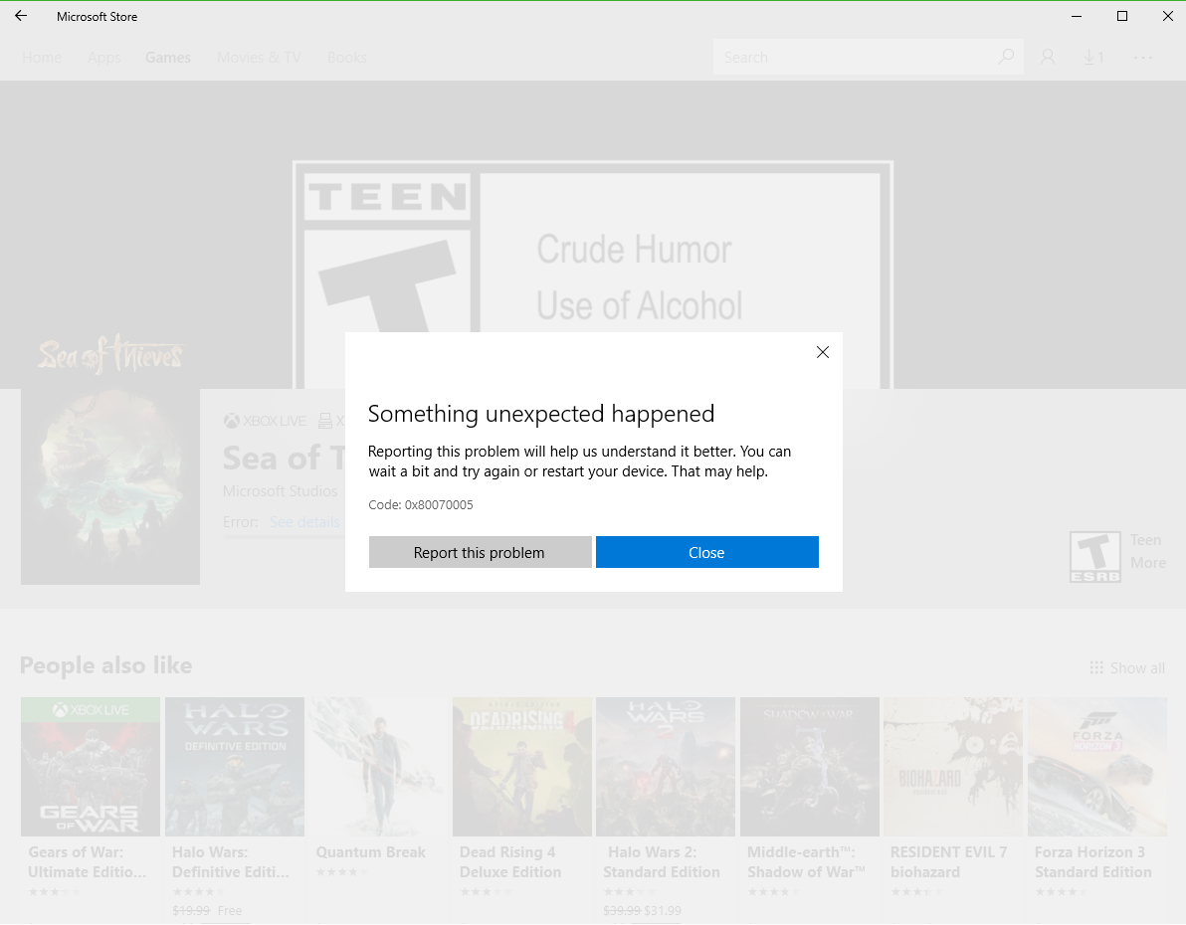Viewport: 1186px width, 925px height.
Task: Select the Games tab
Action: (x=168, y=58)
